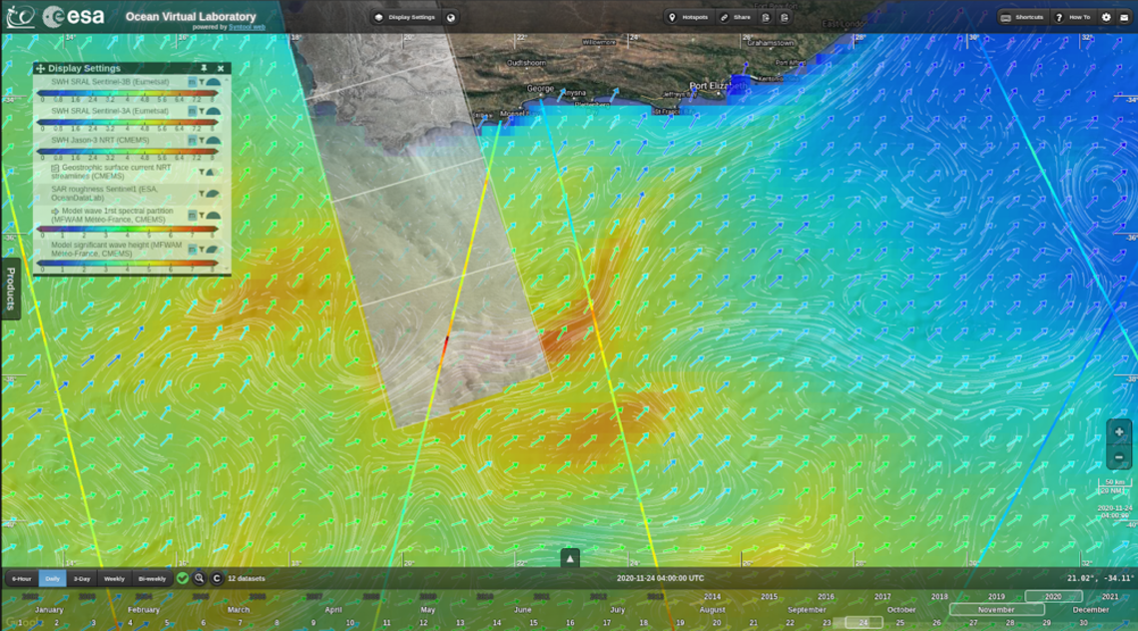
Task: Close the Display Settings panel
Action: tap(221, 68)
